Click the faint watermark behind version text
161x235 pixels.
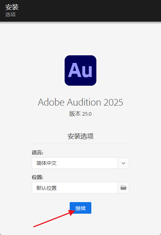pos(80,118)
